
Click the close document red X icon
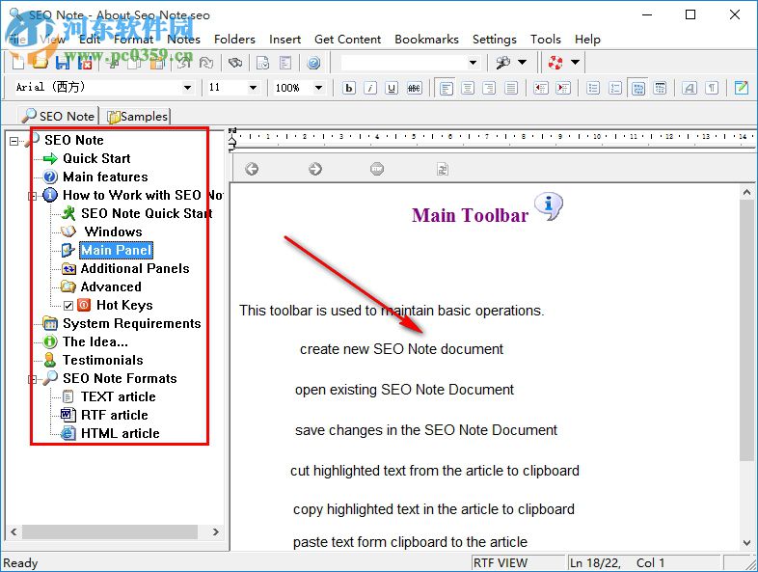pos(85,63)
